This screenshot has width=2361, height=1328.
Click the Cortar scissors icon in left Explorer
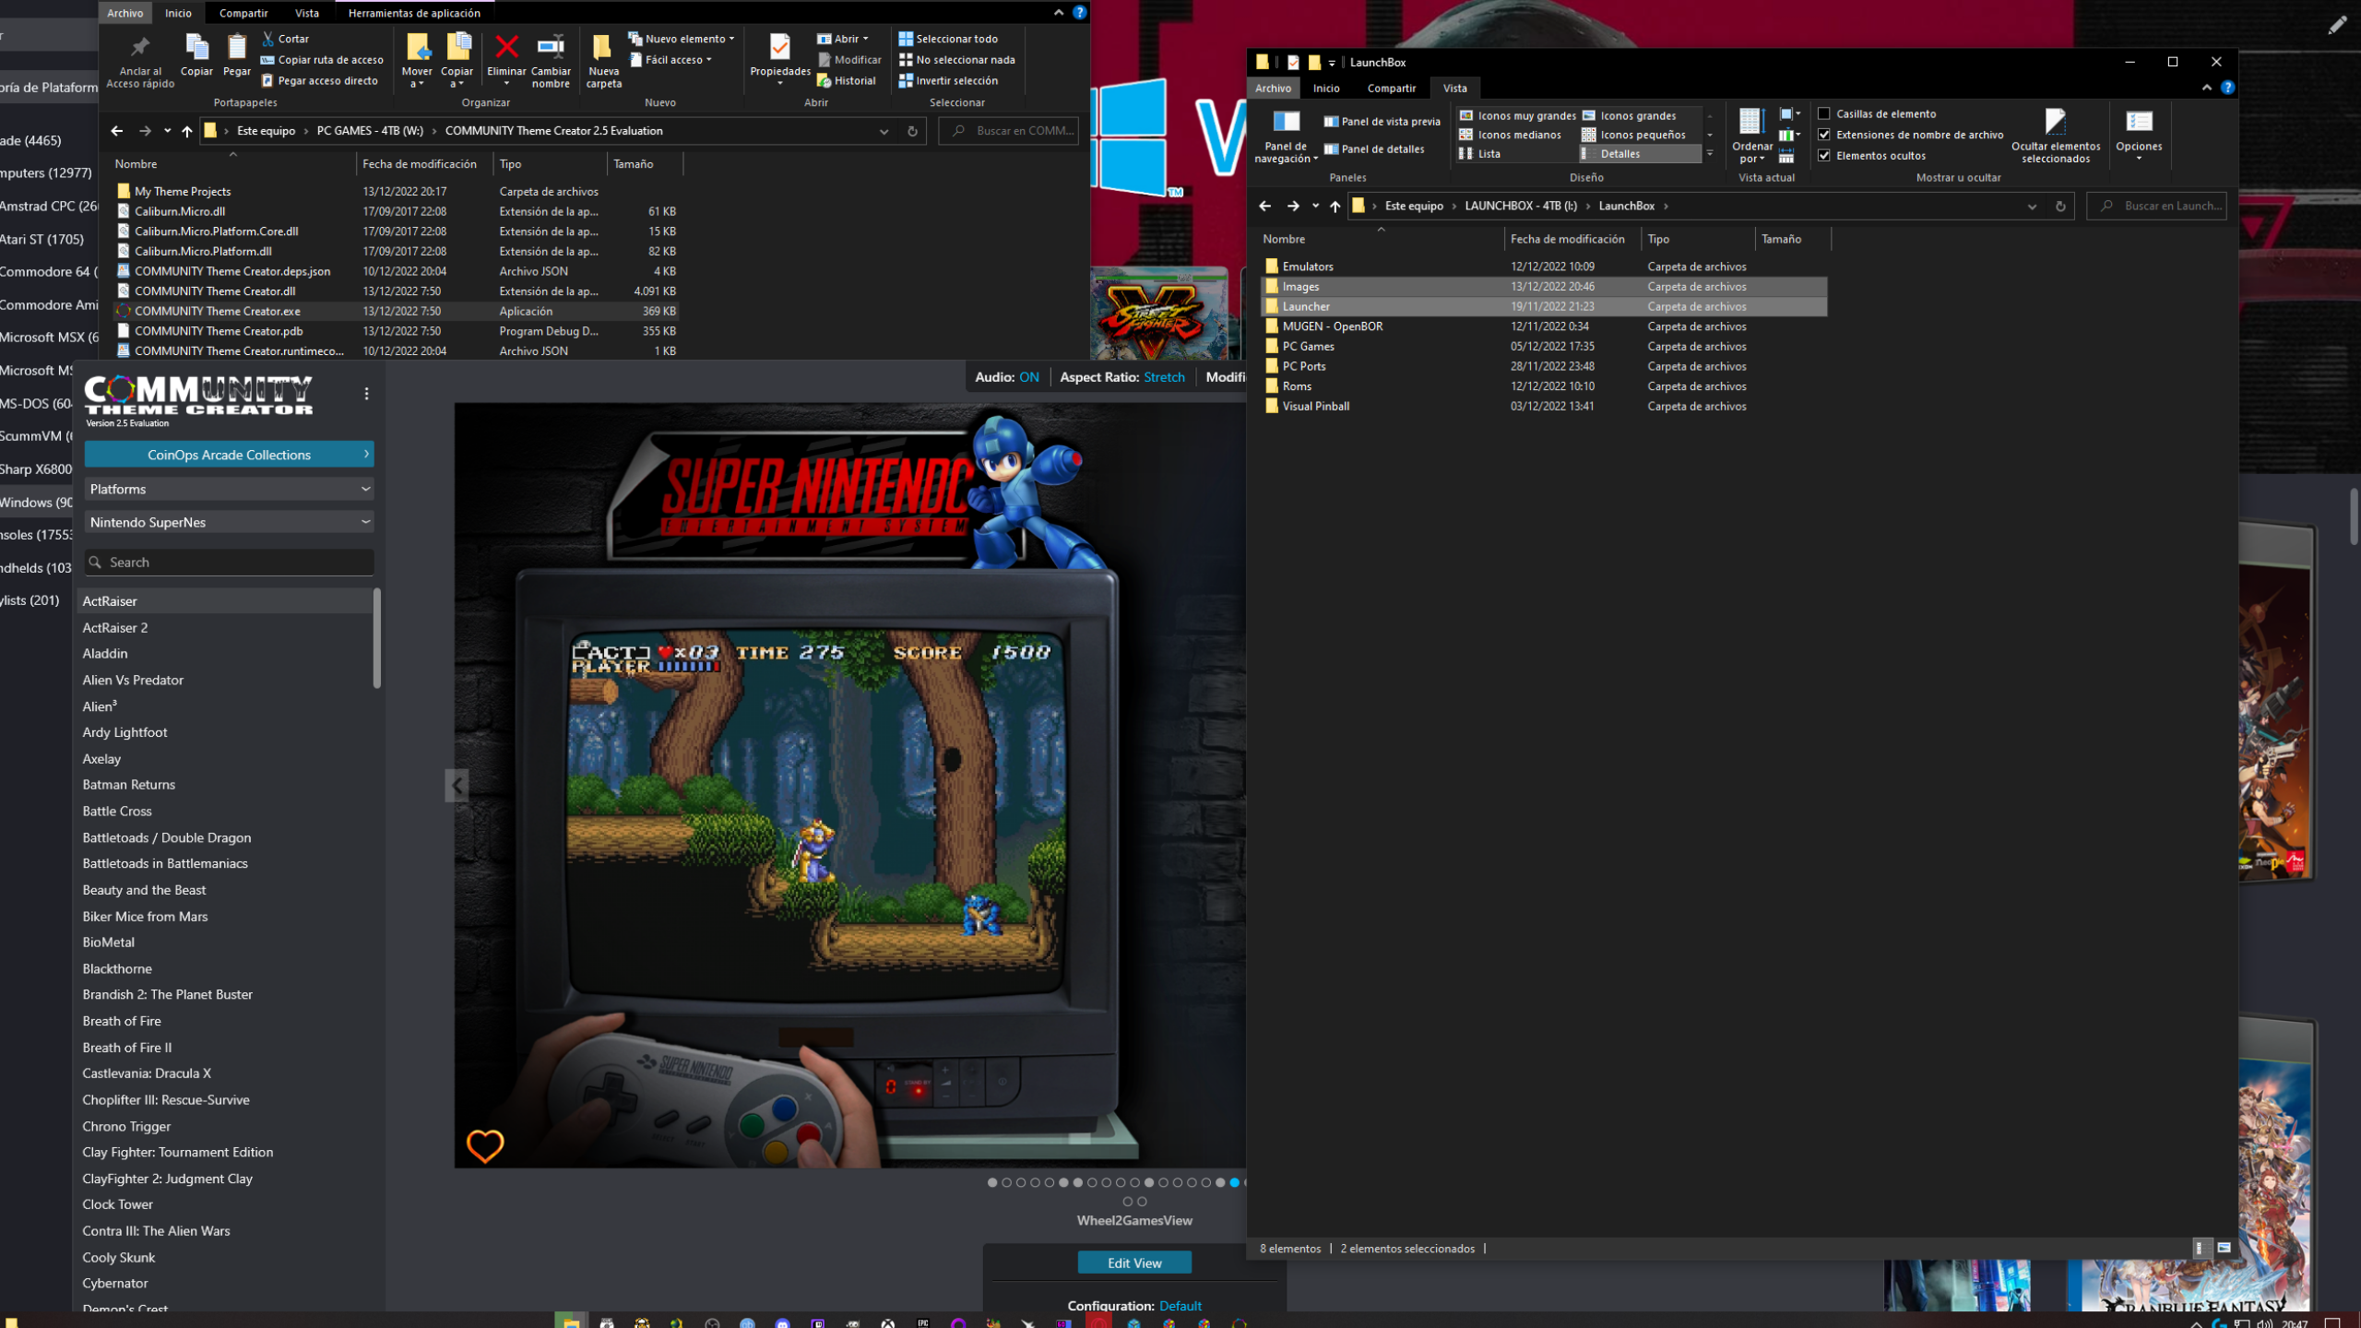pyautogui.click(x=267, y=39)
